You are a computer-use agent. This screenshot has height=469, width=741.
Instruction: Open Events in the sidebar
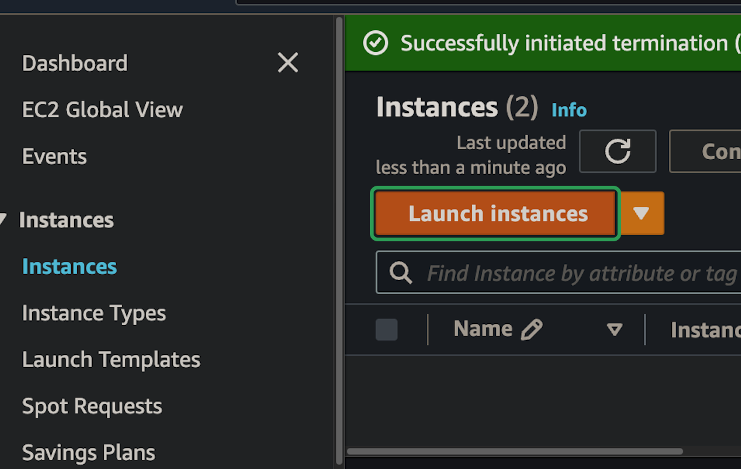click(x=54, y=156)
